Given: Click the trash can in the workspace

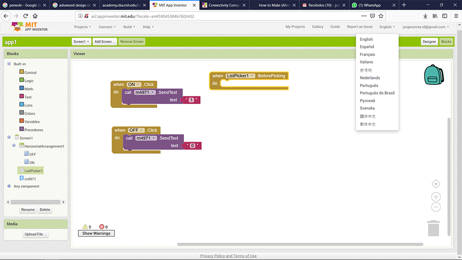Looking at the screenshot, I should pyautogui.click(x=434, y=228).
